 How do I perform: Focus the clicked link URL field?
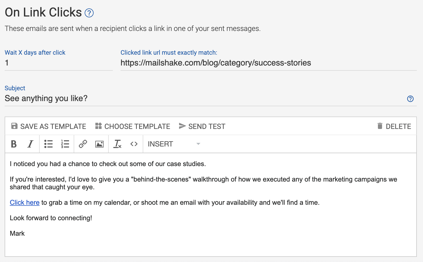[268, 63]
